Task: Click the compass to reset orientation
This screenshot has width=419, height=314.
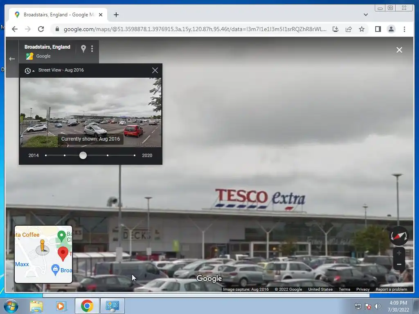Action: point(399,236)
